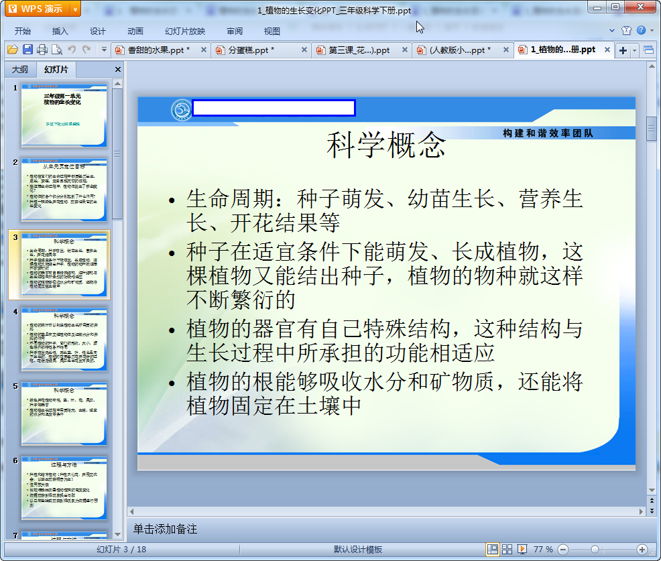This screenshot has height=561, width=661.
Task: Select slide 2 thumbnail 从单元宏观位目标
Action: click(64, 190)
